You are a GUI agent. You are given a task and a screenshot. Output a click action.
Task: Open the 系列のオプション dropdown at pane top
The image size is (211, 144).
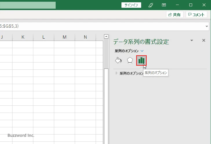[x=142, y=51]
